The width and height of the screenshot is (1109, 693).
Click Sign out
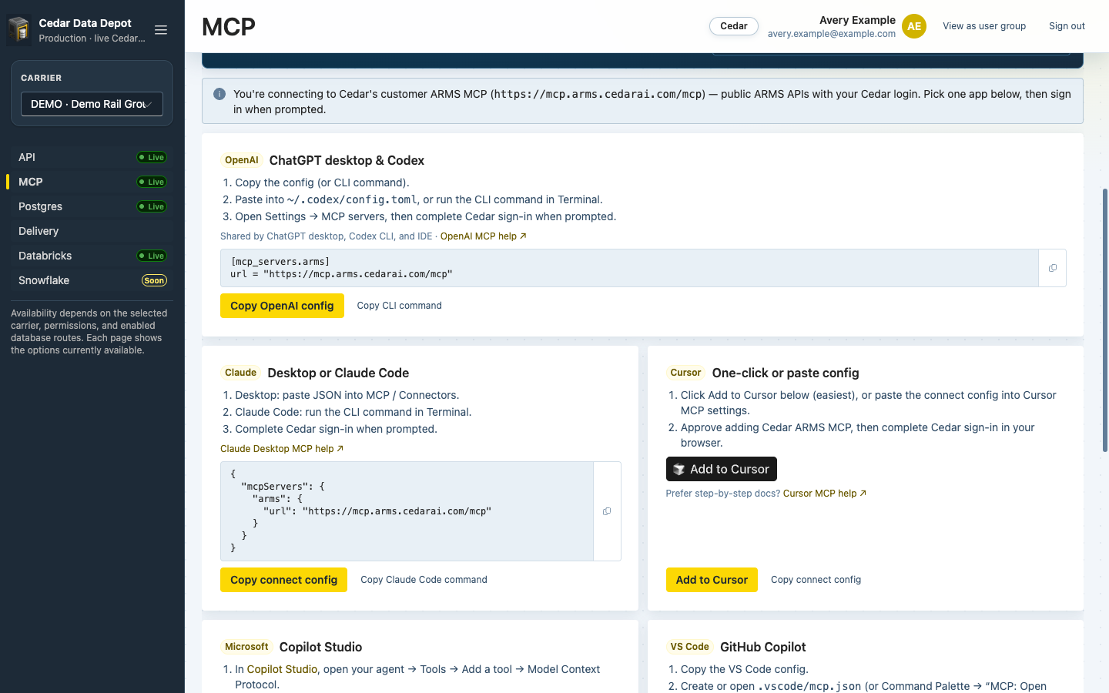[x=1067, y=26]
